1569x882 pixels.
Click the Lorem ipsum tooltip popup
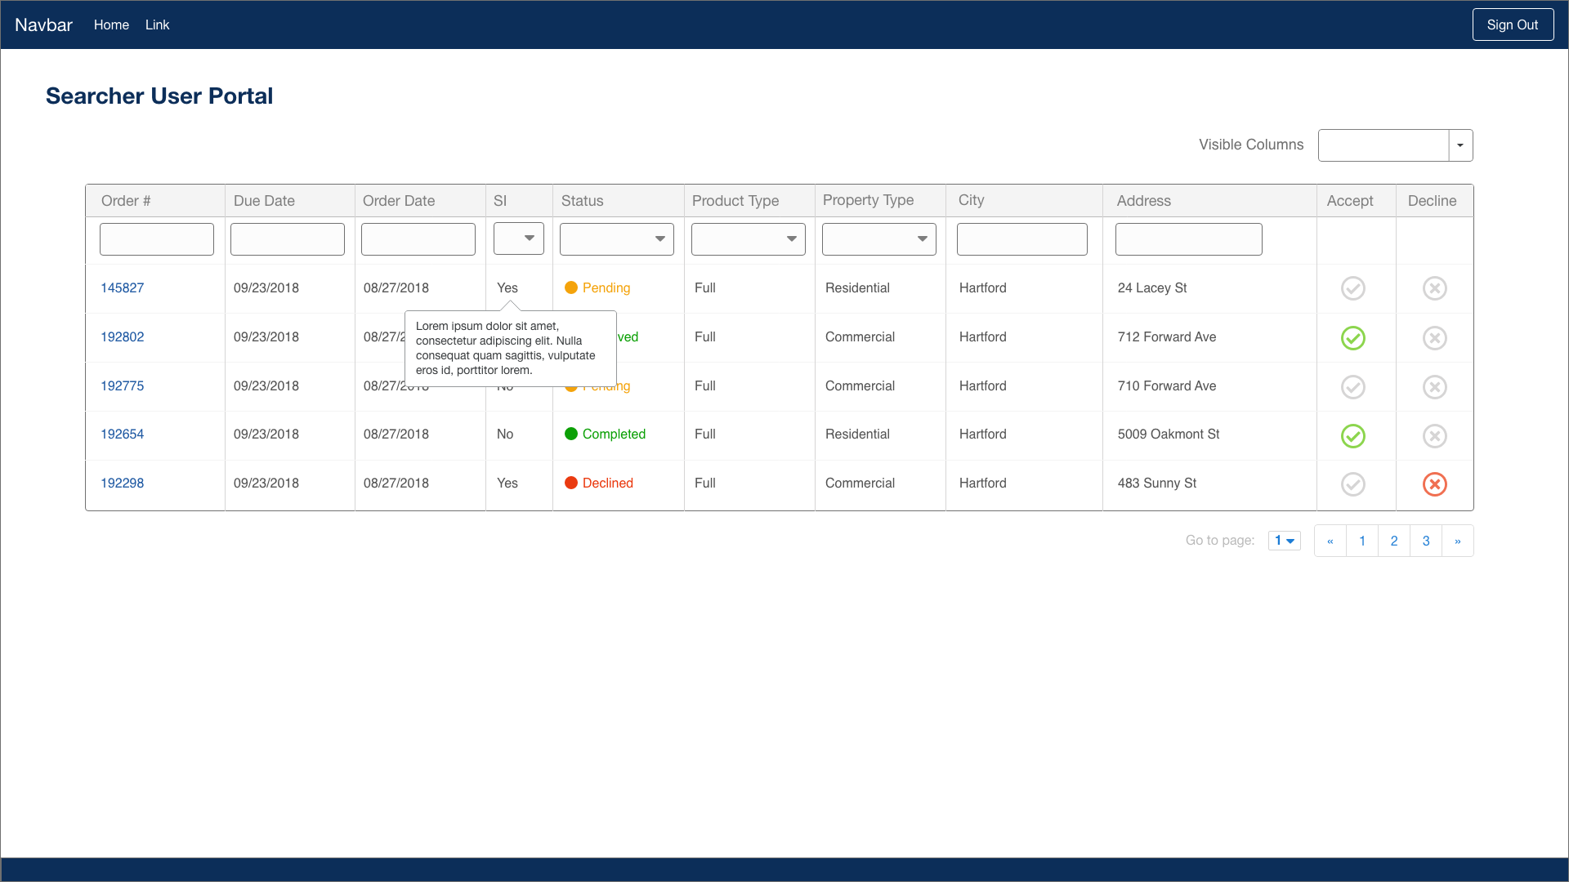(511, 348)
